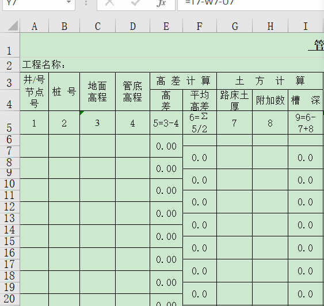
Task: Click the Cancel (X) formula bar icon
Action: 109,2
